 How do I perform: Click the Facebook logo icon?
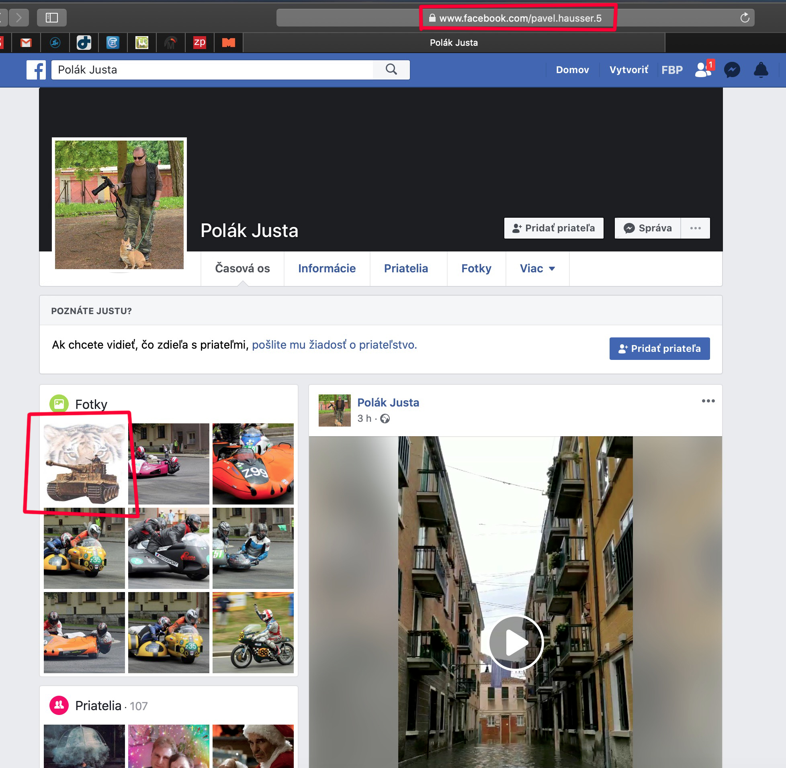click(x=36, y=70)
